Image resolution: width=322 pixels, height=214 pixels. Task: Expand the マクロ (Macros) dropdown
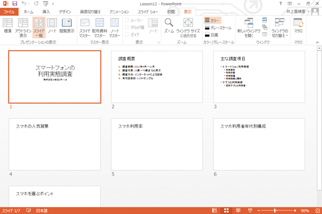click(x=298, y=27)
